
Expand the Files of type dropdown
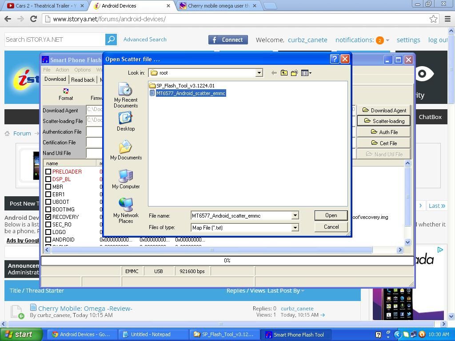(295, 228)
